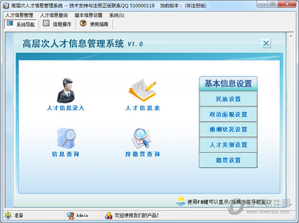Open the 人才信息管理 menu
This screenshot has width=299, height=223.
(x=19, y=15)
